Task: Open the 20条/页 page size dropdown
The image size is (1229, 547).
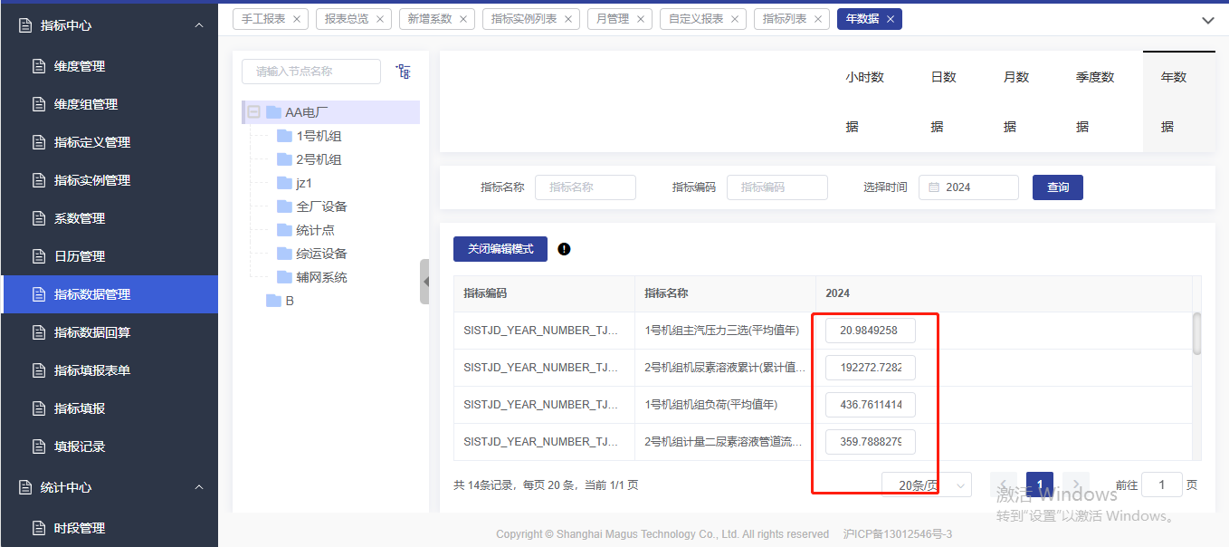Action: [x=926, y=485]
